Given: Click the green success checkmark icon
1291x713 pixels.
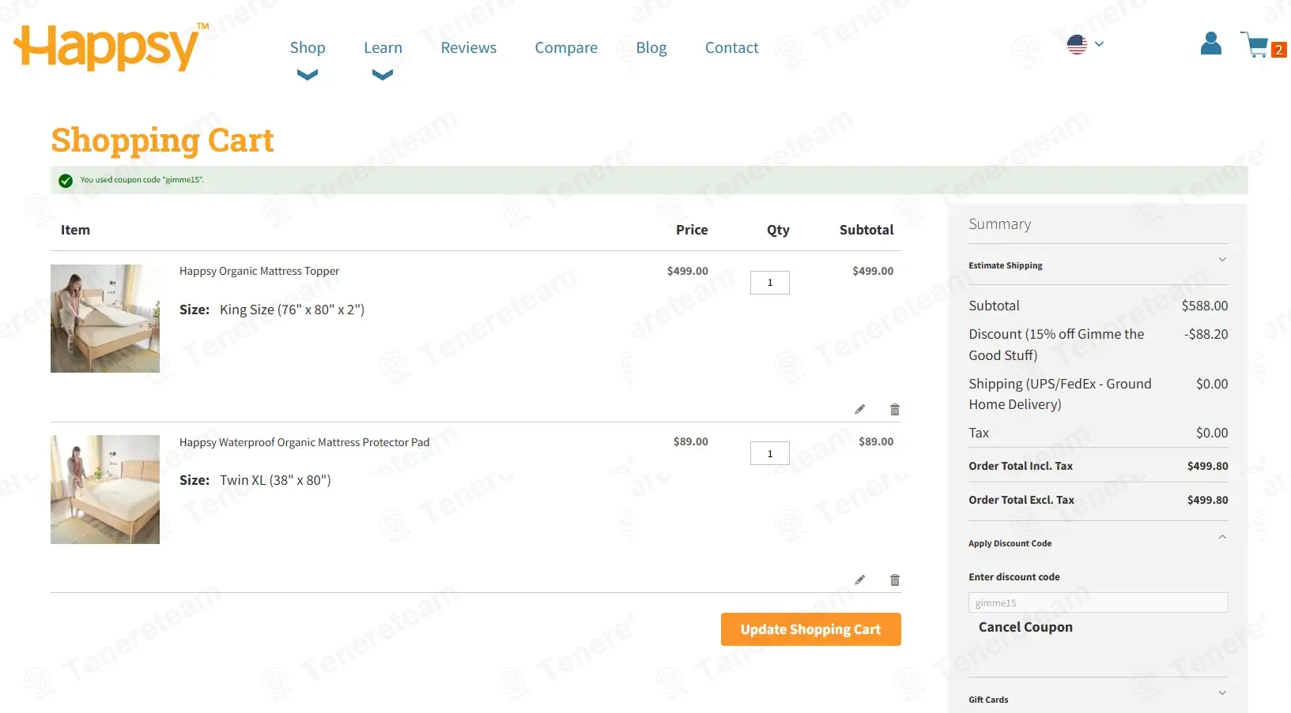Looking at the screenshot, I should 66,181.
